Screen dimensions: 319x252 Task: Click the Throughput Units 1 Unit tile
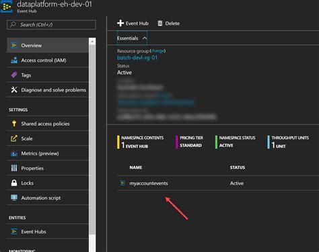(x=288, y=142)
